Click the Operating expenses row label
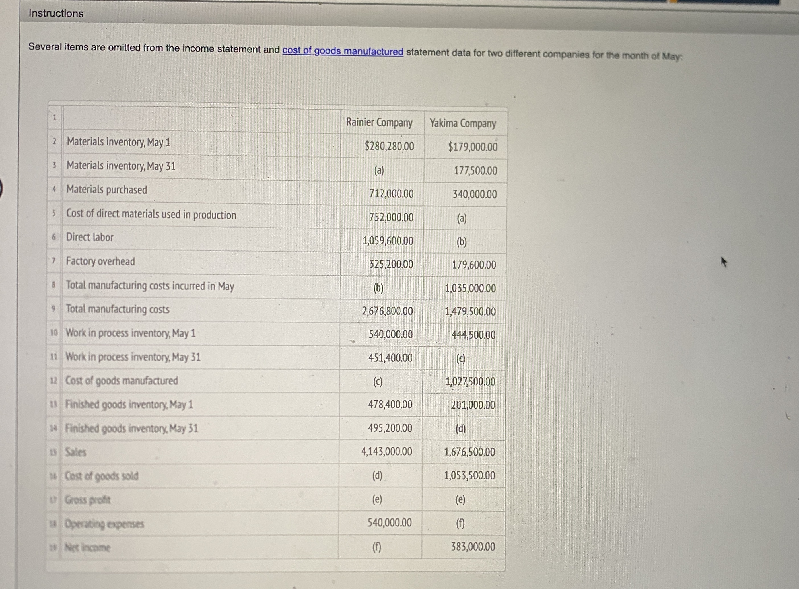 (x=104, y=524)
